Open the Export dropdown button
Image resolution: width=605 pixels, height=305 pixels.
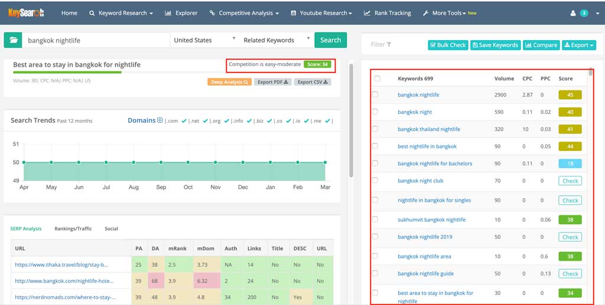click(x=579, y=45)
